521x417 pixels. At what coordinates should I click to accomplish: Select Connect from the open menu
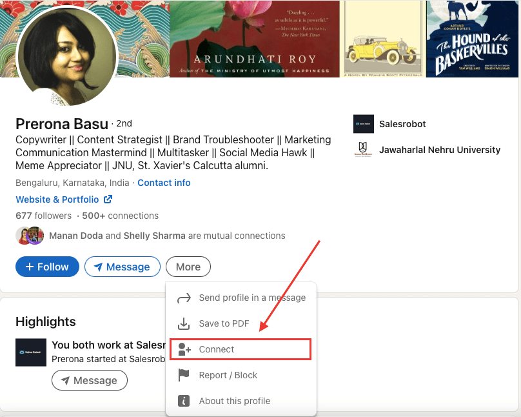(x=217, y=349)
